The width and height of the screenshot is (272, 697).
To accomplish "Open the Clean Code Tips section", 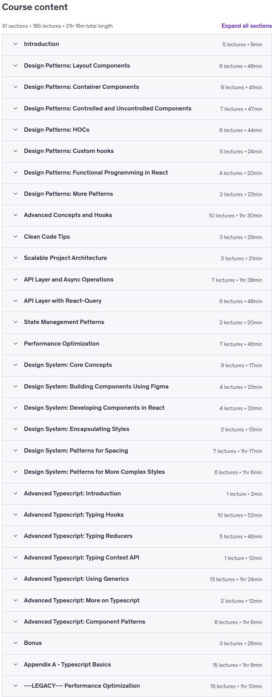I will tap(137, 237).
